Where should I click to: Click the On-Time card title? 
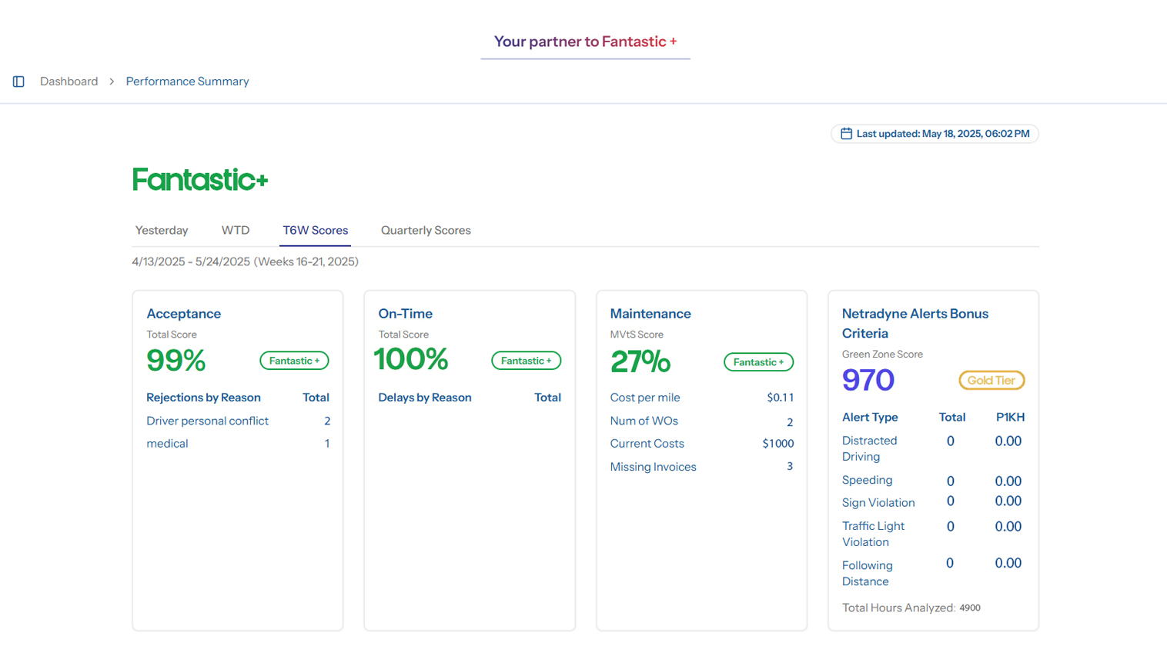coord(406,314)
